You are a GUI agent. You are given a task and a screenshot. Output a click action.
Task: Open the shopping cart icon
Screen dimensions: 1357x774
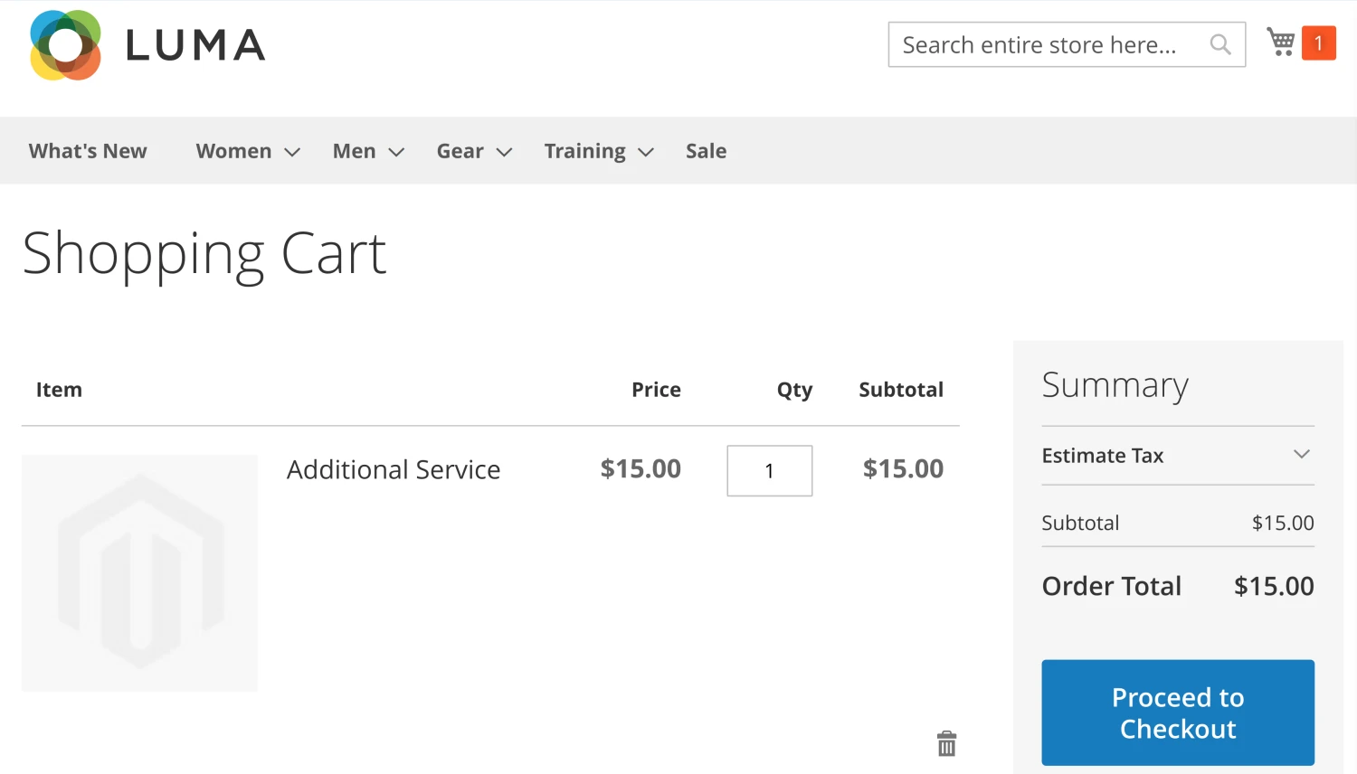click(1280, 42)
